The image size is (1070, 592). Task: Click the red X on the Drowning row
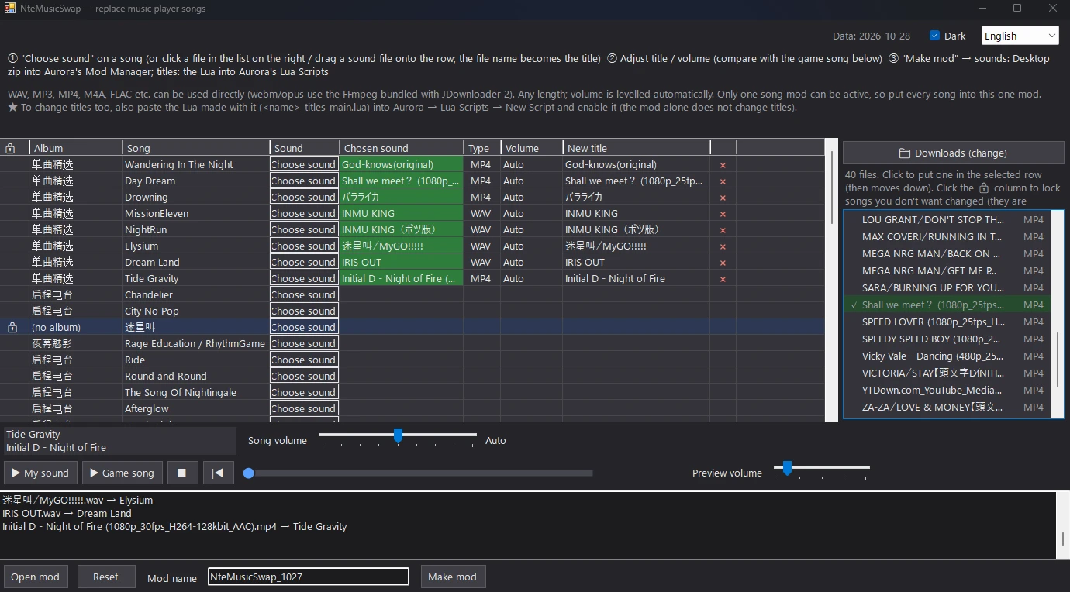tap(723, 198)
